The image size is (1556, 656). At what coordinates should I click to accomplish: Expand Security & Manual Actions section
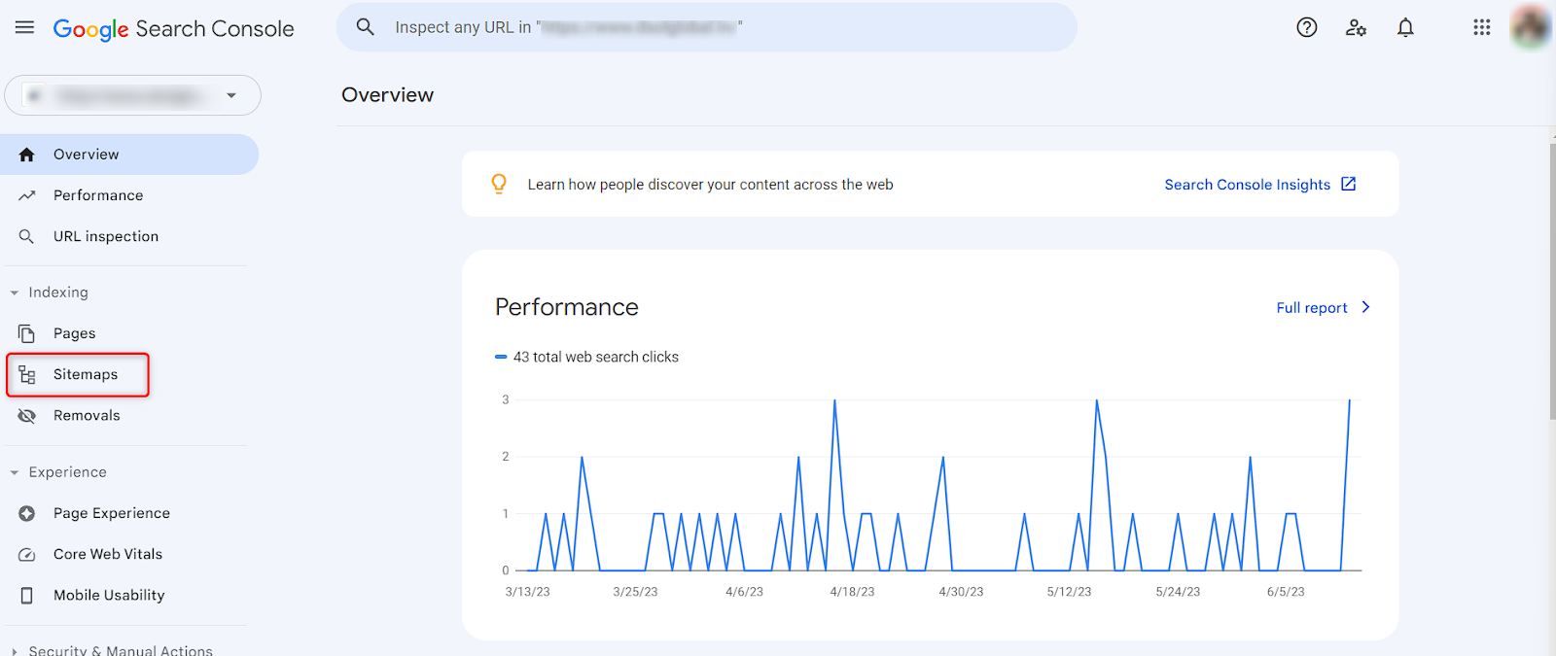(x=14, y=651)
